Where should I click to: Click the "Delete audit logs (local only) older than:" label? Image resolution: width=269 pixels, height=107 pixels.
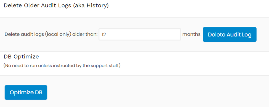click(x=51, y=35)
